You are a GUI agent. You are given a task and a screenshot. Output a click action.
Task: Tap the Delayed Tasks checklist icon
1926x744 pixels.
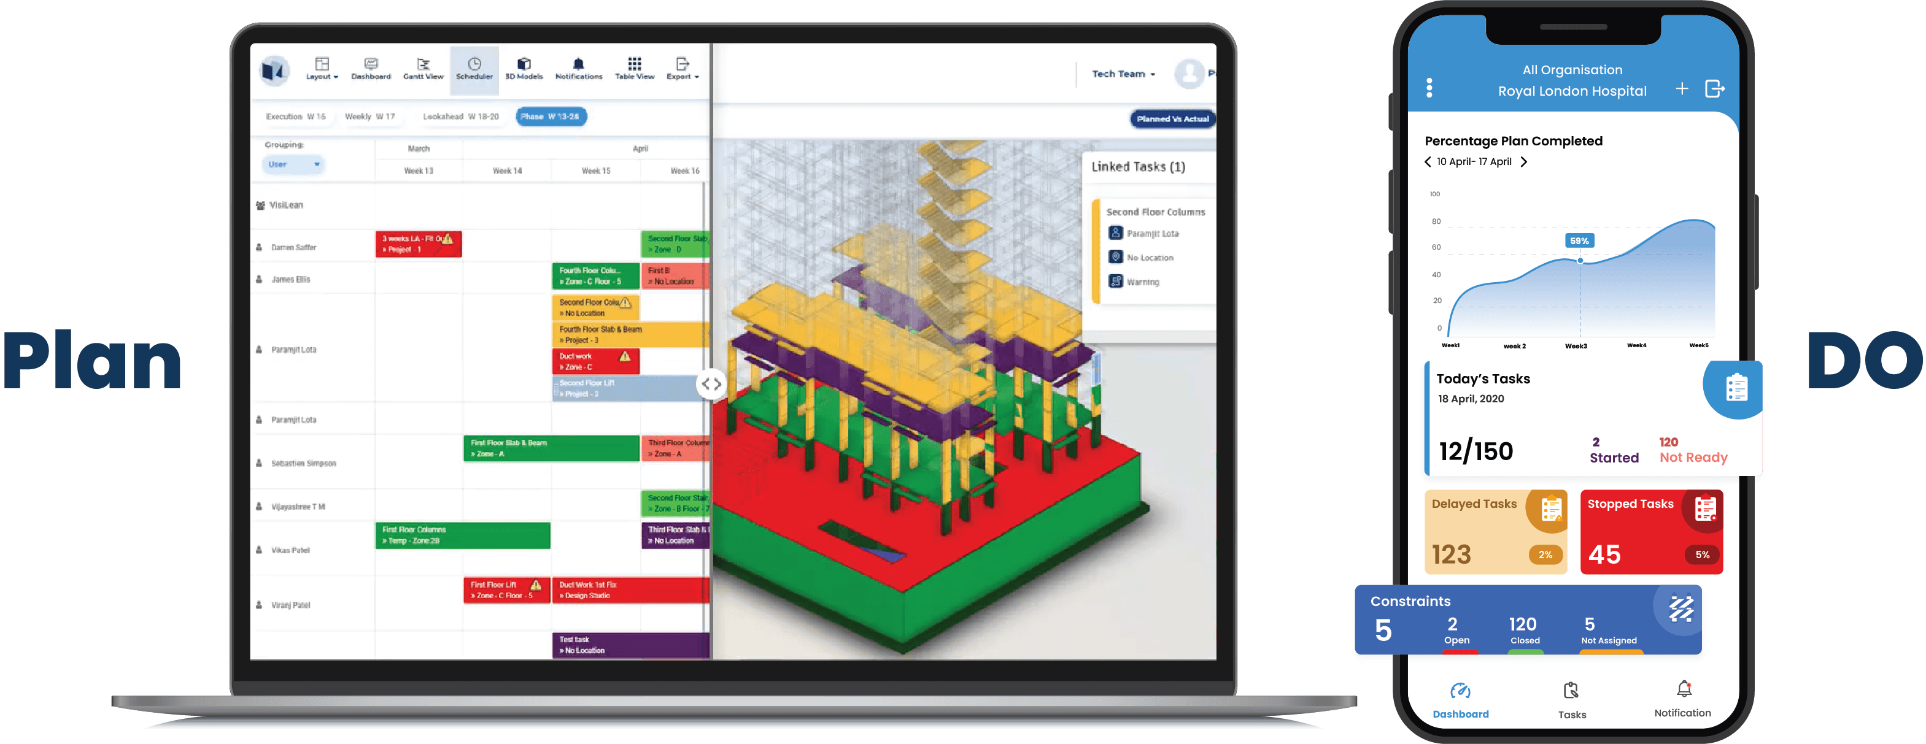click(1552, 510)
